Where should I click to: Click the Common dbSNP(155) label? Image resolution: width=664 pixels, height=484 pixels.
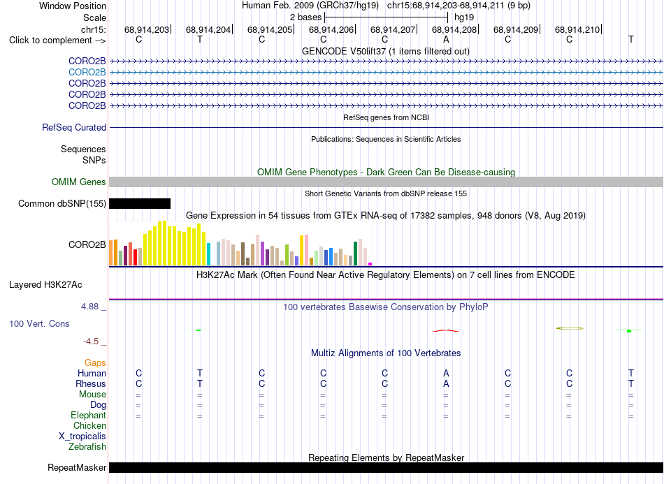[x=62, y=203]
